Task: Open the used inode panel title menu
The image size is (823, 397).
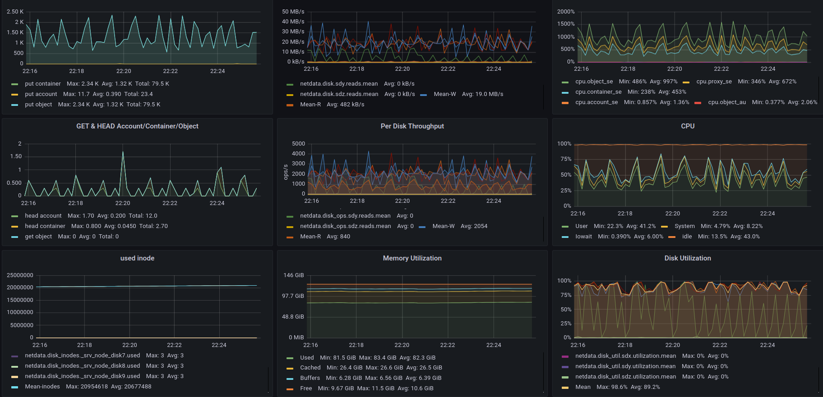Action: coord(137,258)
